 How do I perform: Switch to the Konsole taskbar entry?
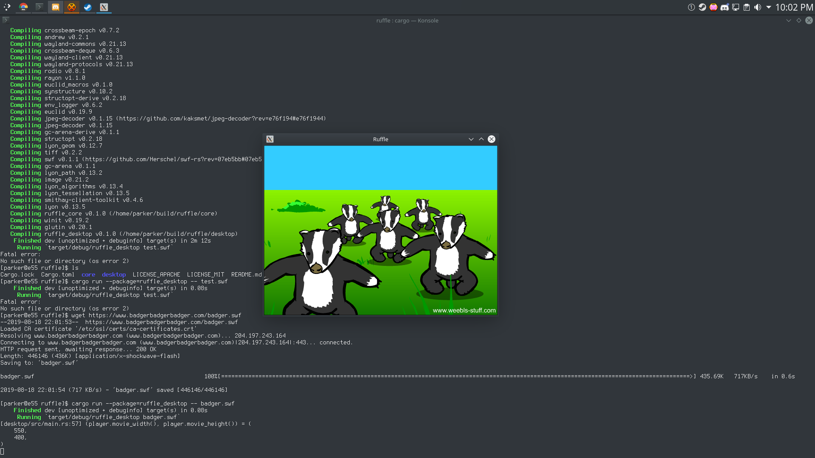click(x=39, y=7)
